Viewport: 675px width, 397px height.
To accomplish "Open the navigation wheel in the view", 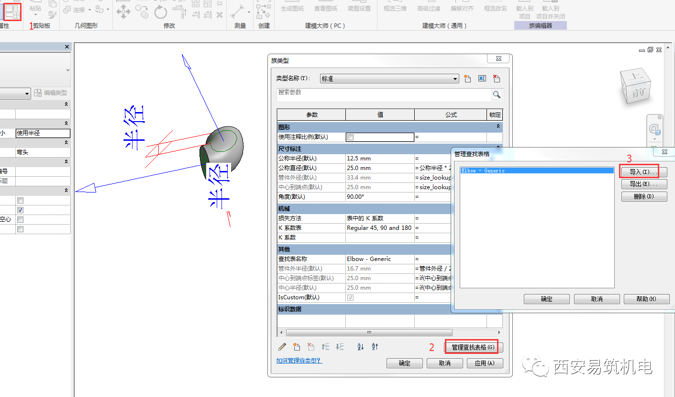I will point(654,129).
